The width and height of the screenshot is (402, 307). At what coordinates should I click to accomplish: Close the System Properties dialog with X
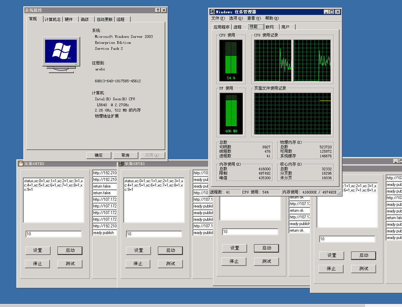(164, 10)
